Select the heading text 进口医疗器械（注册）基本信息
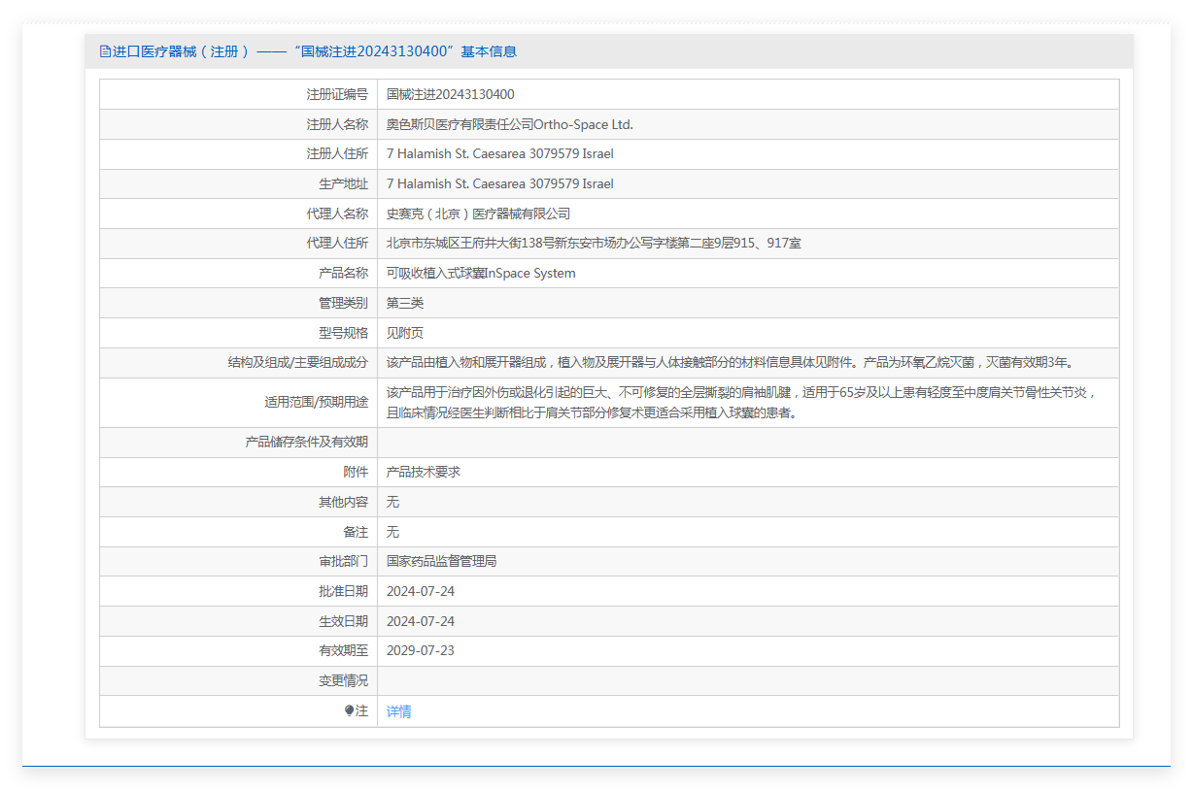1193x791 pixels. click(308, 51)
